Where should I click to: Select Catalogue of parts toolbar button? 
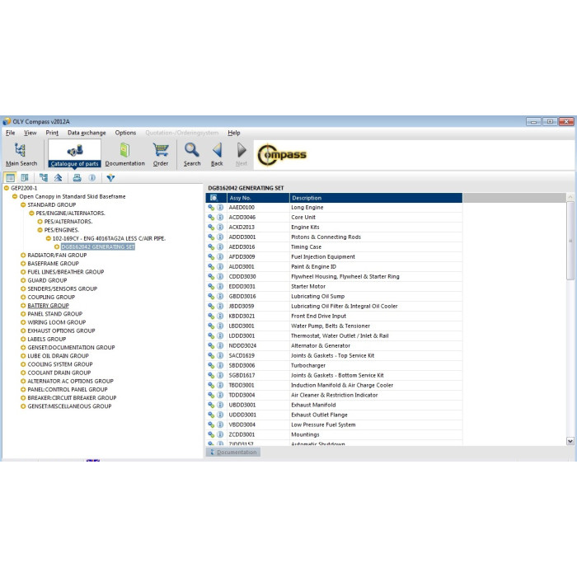(75, 154)
